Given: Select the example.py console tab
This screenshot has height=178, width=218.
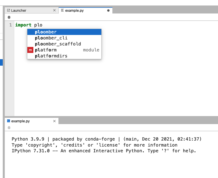Looking at the screenshot, I should [32, 121].
